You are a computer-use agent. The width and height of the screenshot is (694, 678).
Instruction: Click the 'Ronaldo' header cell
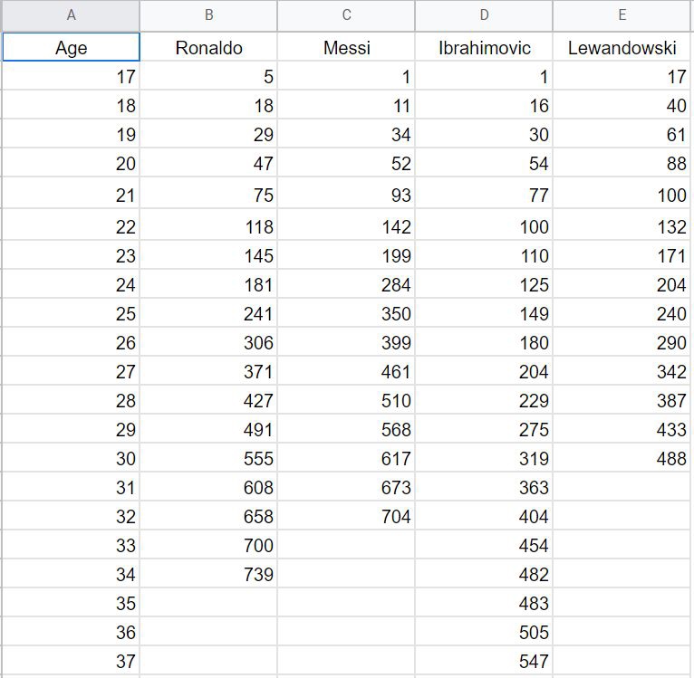[x=209, y=48]
